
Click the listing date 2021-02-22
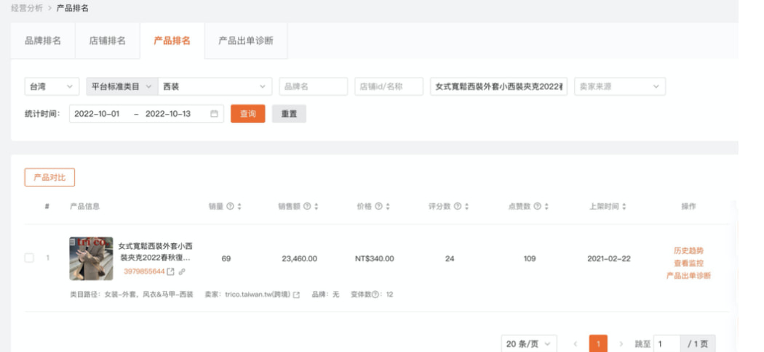pyautogui.click(x=608, y=258)
